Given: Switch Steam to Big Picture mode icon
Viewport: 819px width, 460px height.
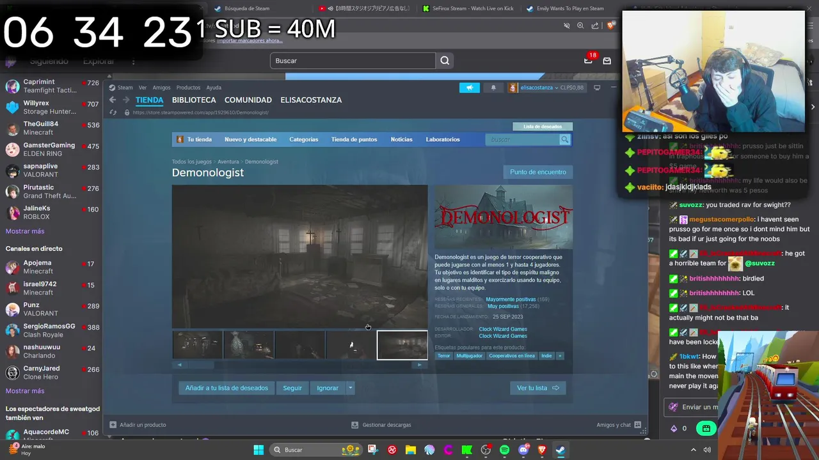Looking at the screenshot, I should [597, 88].
